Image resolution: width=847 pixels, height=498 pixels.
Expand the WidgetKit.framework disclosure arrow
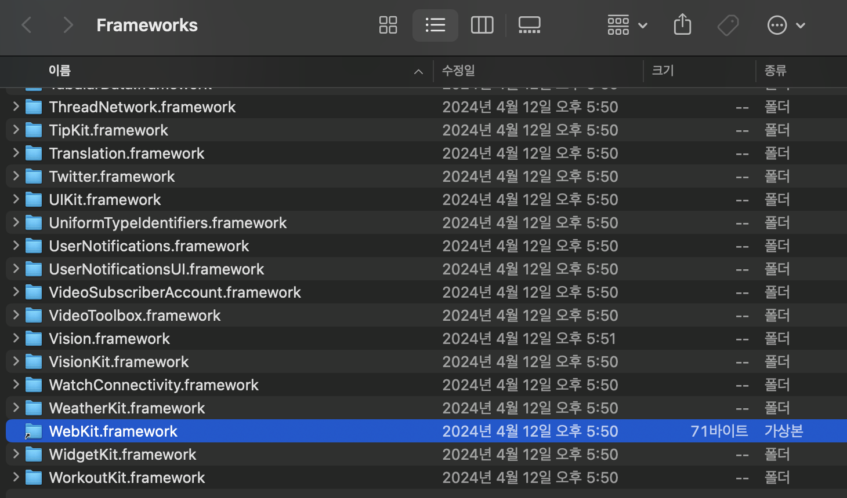point(16,453)
